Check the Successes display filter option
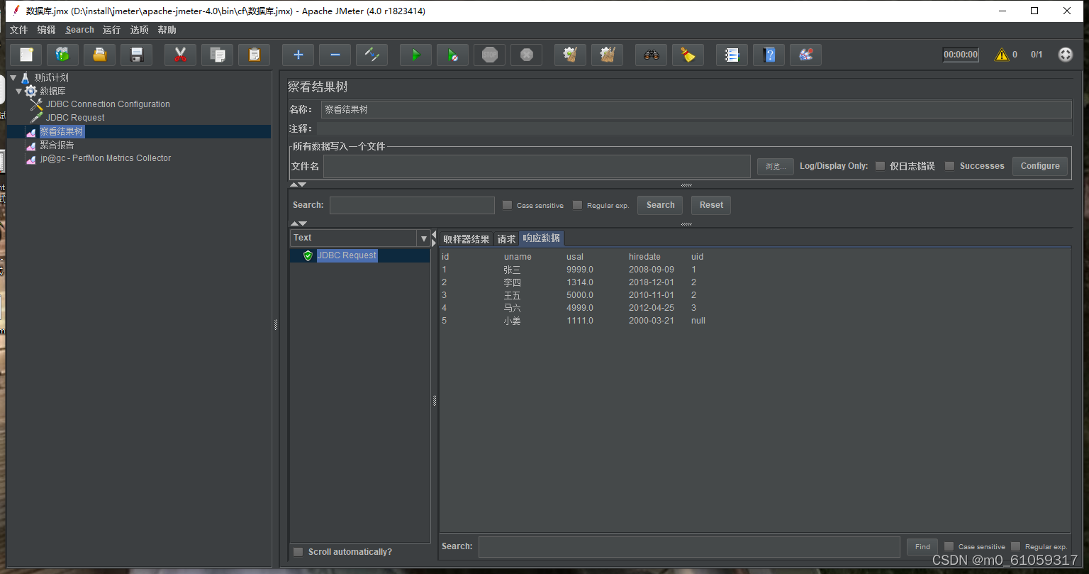1089x574 pixels. point(949,165)
